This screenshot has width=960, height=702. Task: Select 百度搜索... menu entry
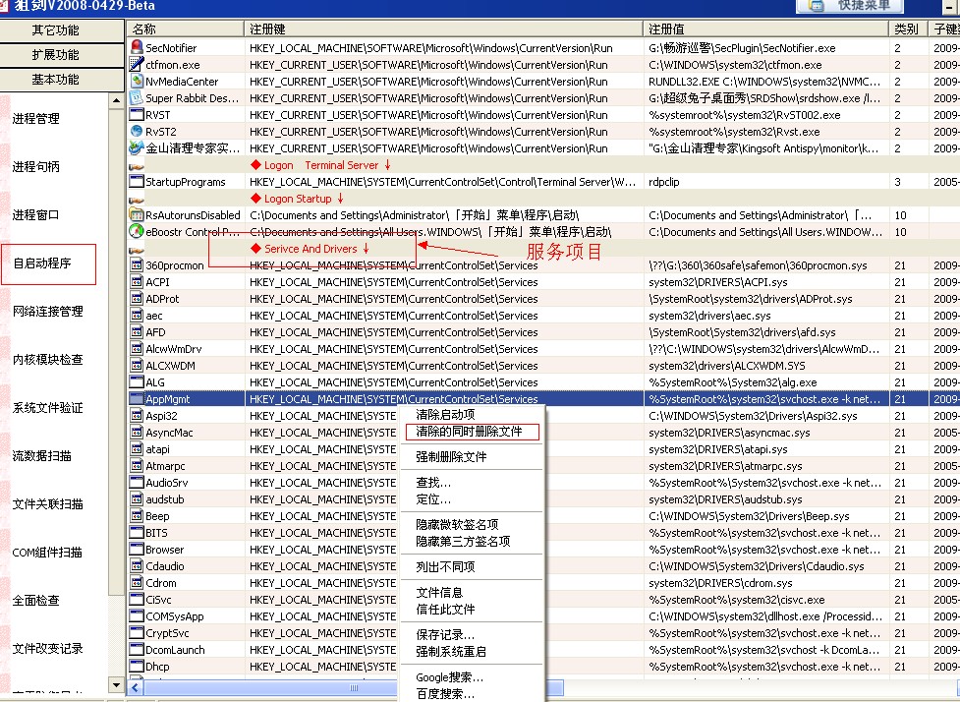coord(445,693)
